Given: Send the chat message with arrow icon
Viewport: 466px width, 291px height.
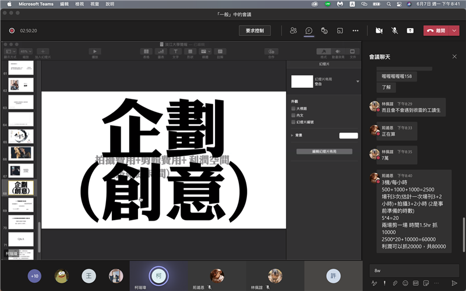Looking at the screenshot, I should click(x=454, y=283).
